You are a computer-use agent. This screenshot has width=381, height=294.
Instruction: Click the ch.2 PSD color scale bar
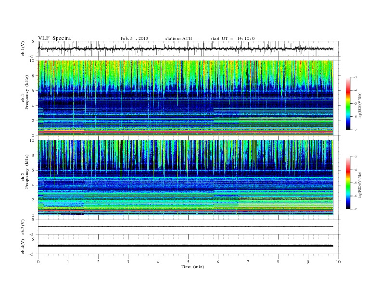(x=348, y=183)
